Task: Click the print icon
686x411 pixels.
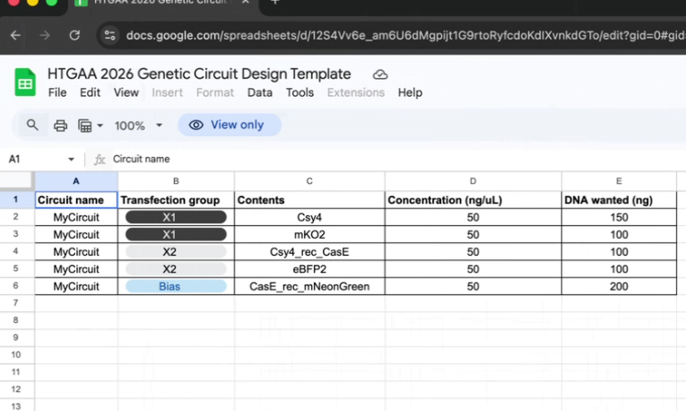Action: [60, 126]
